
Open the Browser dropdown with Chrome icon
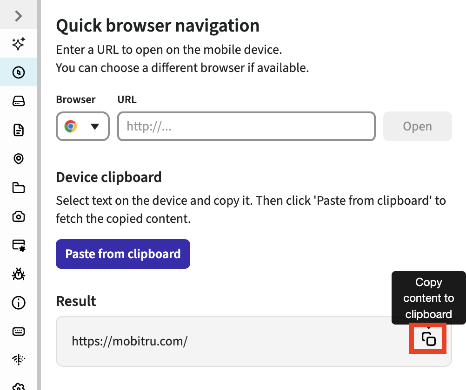83,126
